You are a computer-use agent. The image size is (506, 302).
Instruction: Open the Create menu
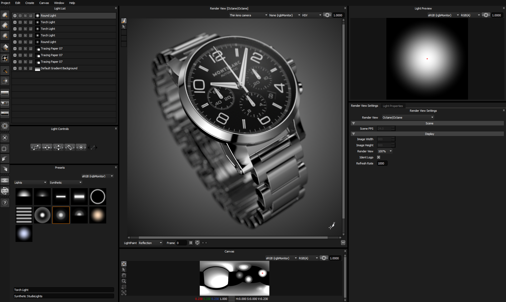click(x=30, y=3)
